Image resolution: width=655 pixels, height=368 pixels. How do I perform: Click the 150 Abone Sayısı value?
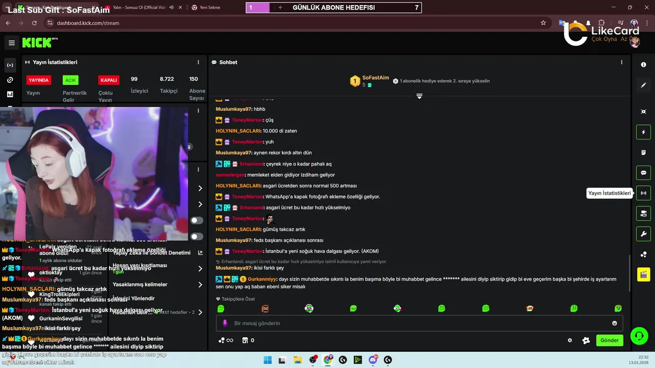pyautogui.click(x=193, y=79)
